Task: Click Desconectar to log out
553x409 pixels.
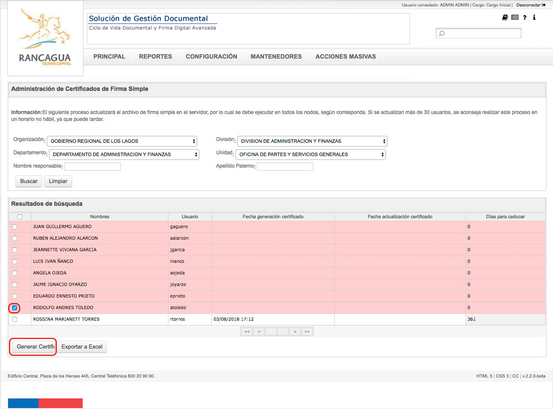Action: pos(531,5)
